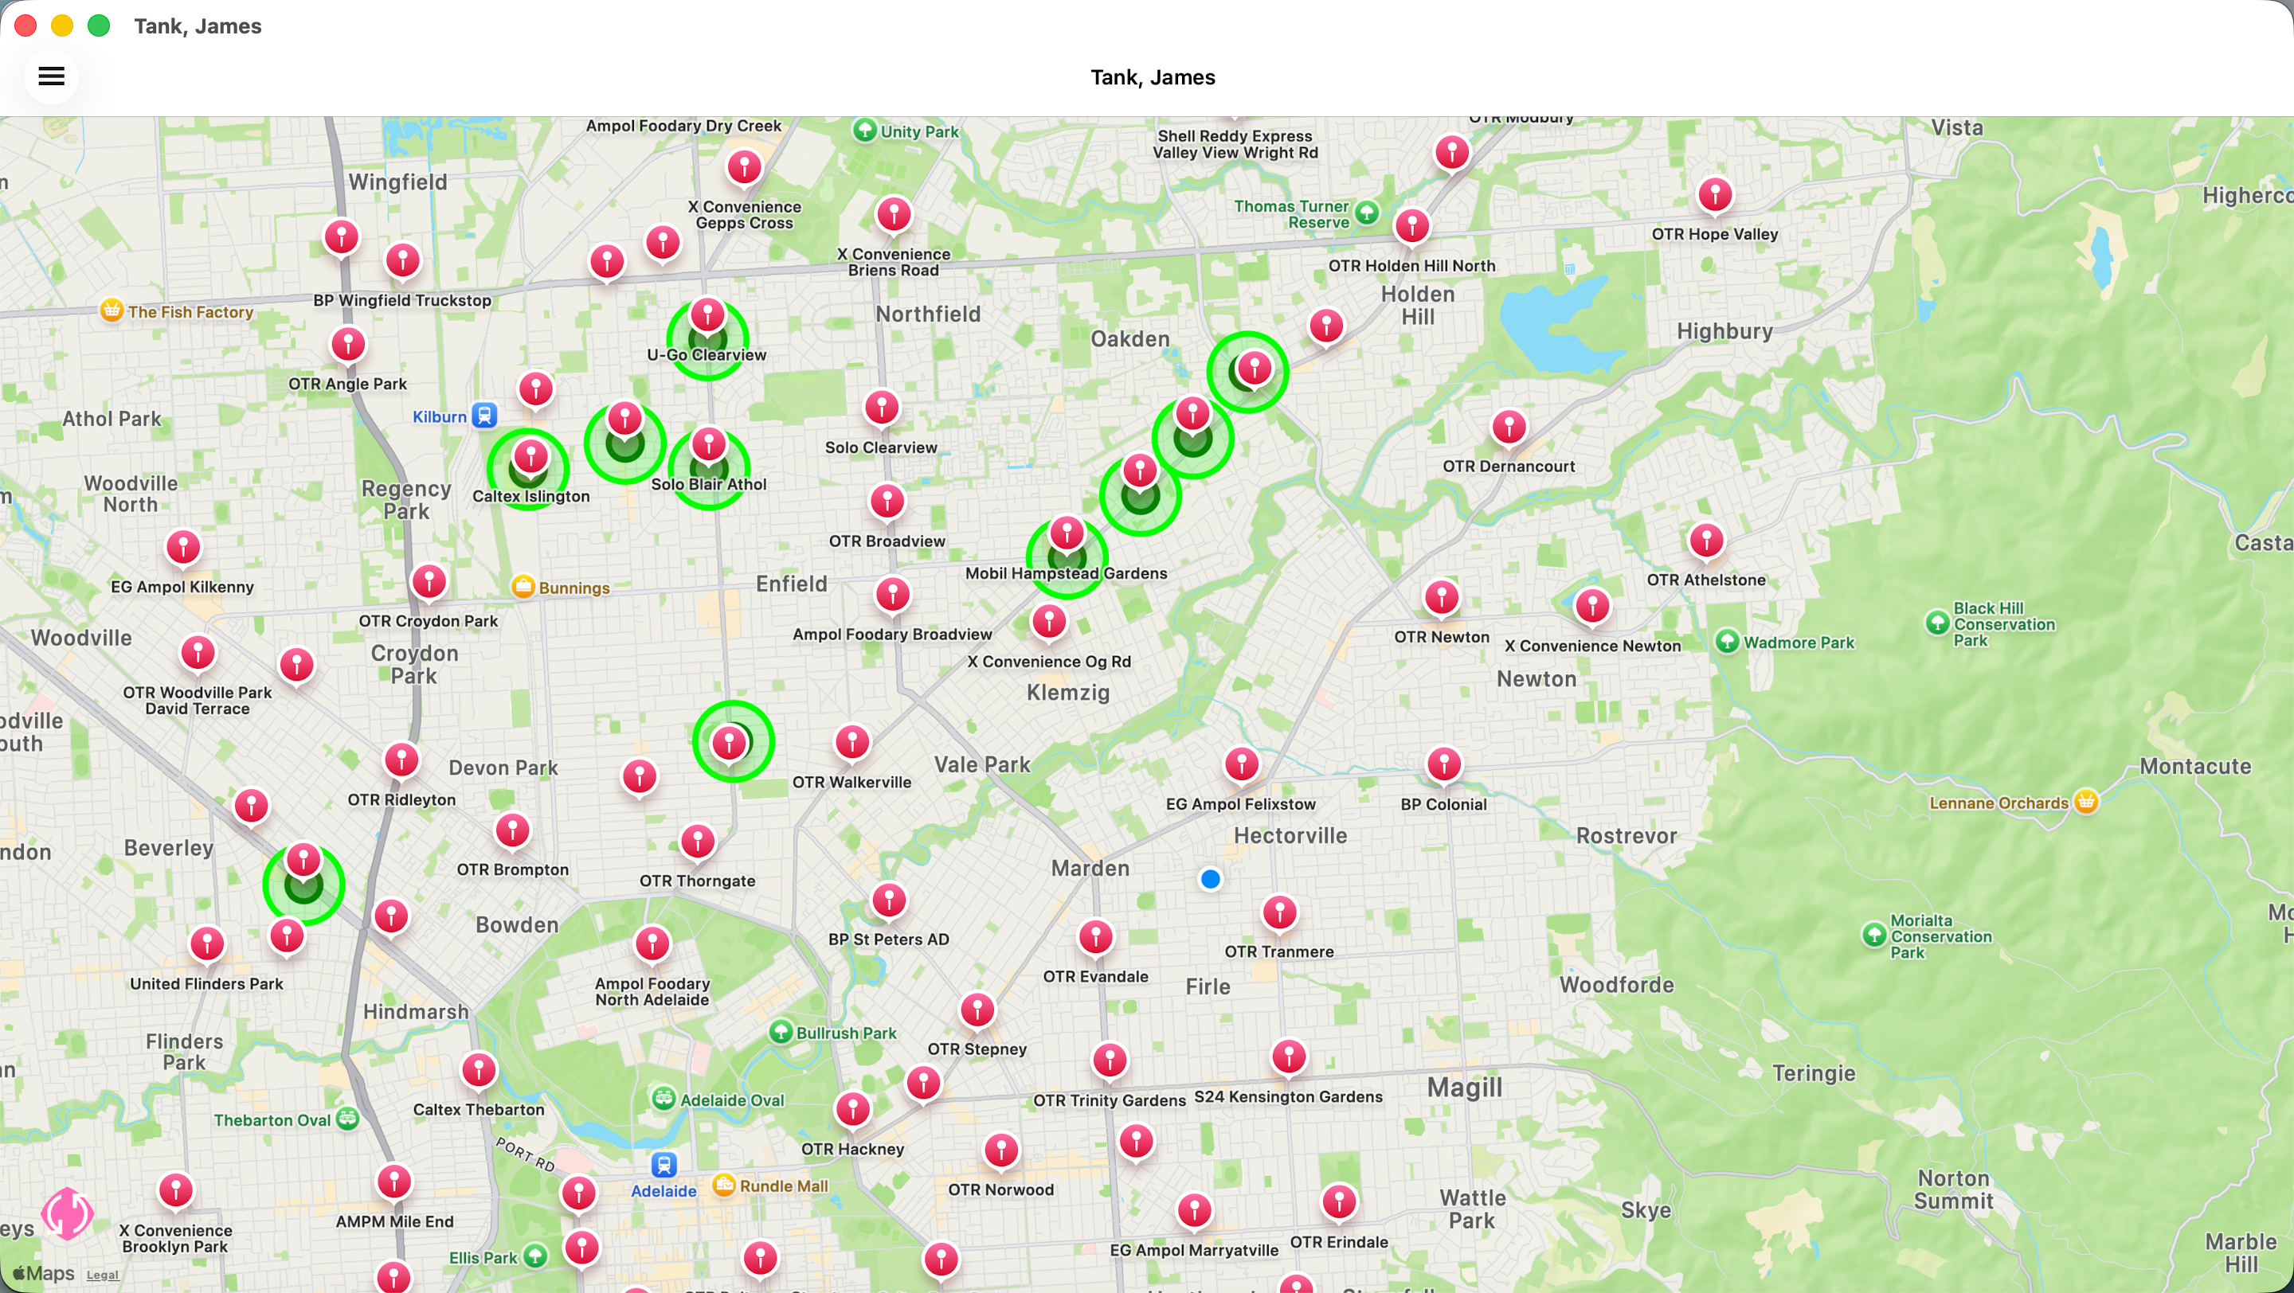Click the EG Ampol Kilkenny pin
This screenshot has width=2294, height=1293.
pyautogui.click(x=183, y=547)
